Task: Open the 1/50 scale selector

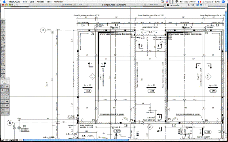Action: (x=191, y=5)
